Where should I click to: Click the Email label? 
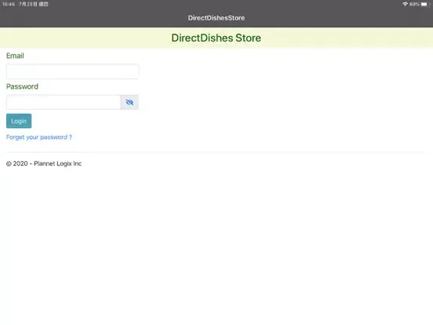(x=15, y=56)
